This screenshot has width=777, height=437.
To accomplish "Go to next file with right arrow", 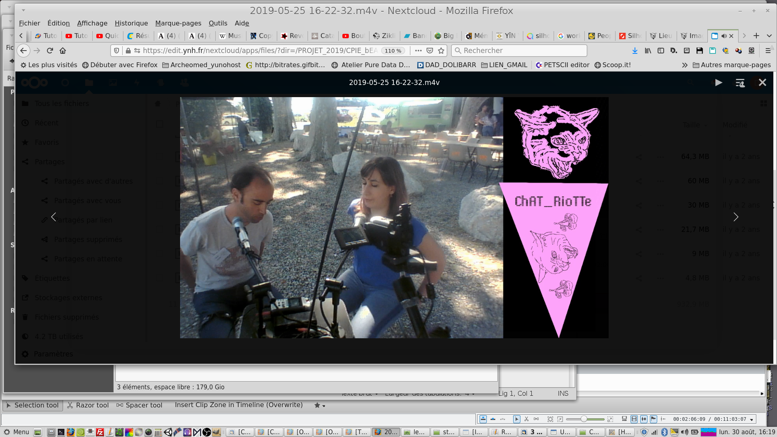I will (736, 217).
